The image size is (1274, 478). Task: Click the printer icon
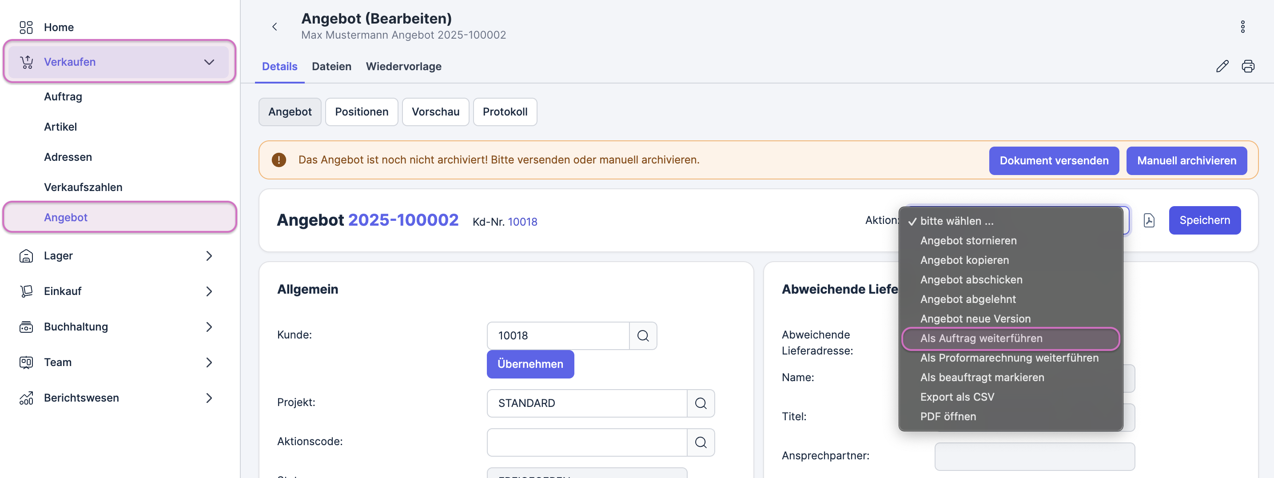coord(1247,66)
